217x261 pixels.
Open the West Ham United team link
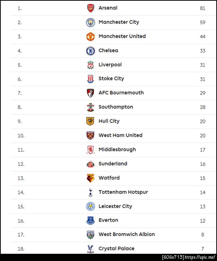(x=120, y=135)
